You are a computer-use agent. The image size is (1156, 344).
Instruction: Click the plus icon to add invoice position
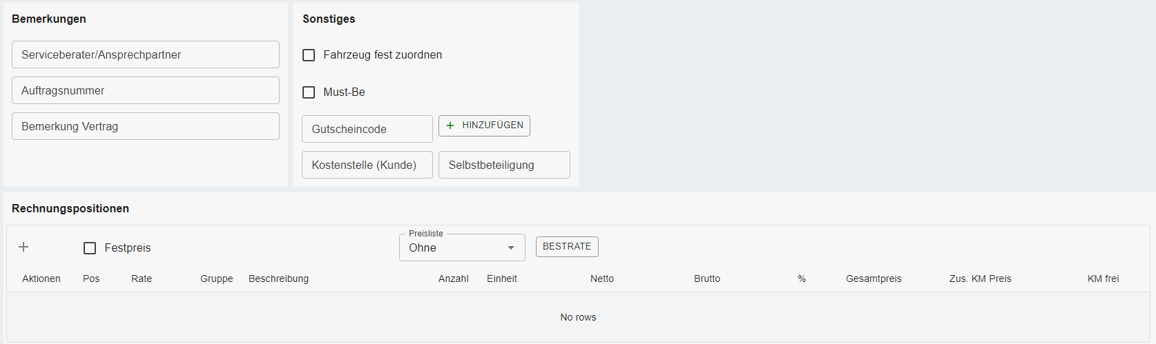pos(23,247)
